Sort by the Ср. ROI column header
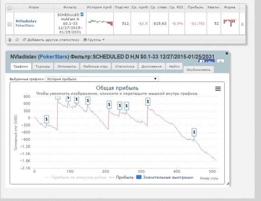This screenshot has height=201, width=261. [176, 7]
